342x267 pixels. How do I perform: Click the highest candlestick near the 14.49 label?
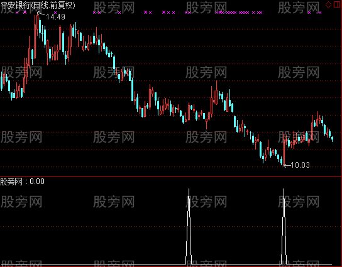point(37,22)
